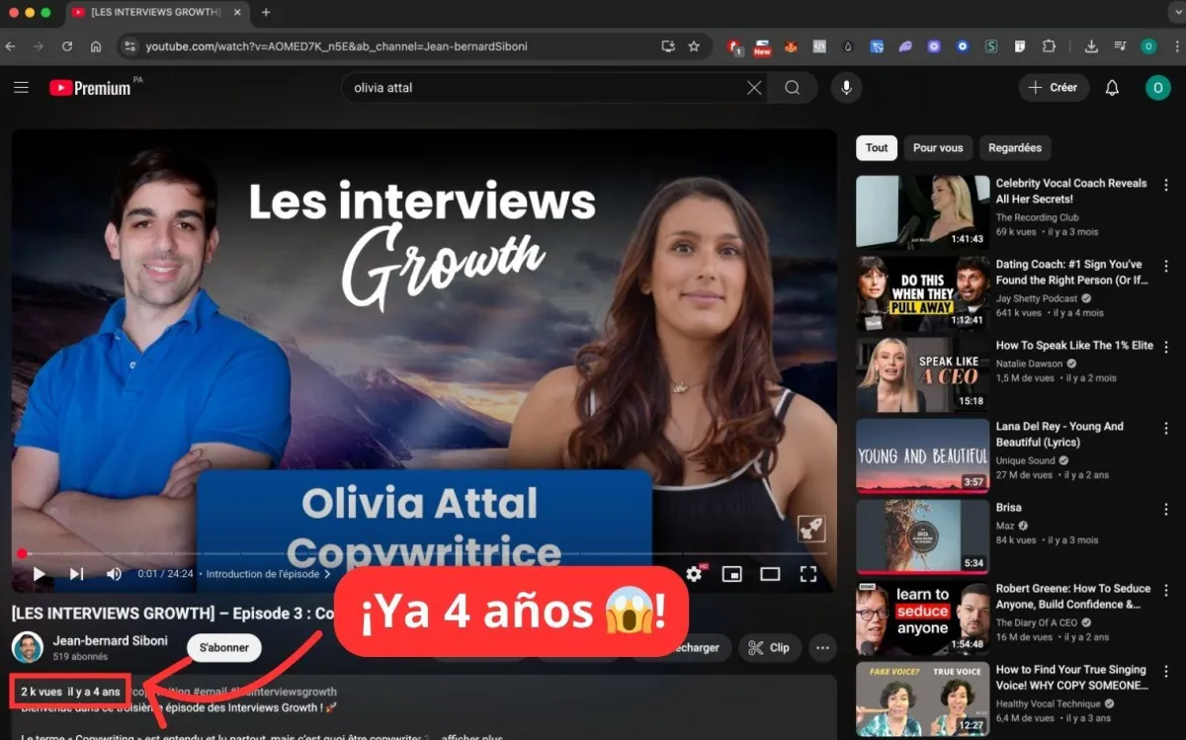Open the Chrome extensions puzzle icon
Image resolution: width=1186 pixels, height=740 pixels.
(x=1050, y=46)
